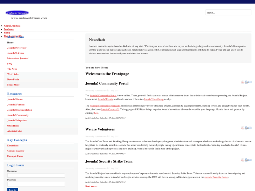Open Music Store menu item

(13, 85)
